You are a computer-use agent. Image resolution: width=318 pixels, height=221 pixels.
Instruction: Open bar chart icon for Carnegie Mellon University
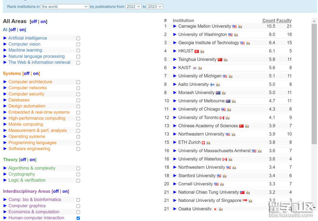point(240,26)
